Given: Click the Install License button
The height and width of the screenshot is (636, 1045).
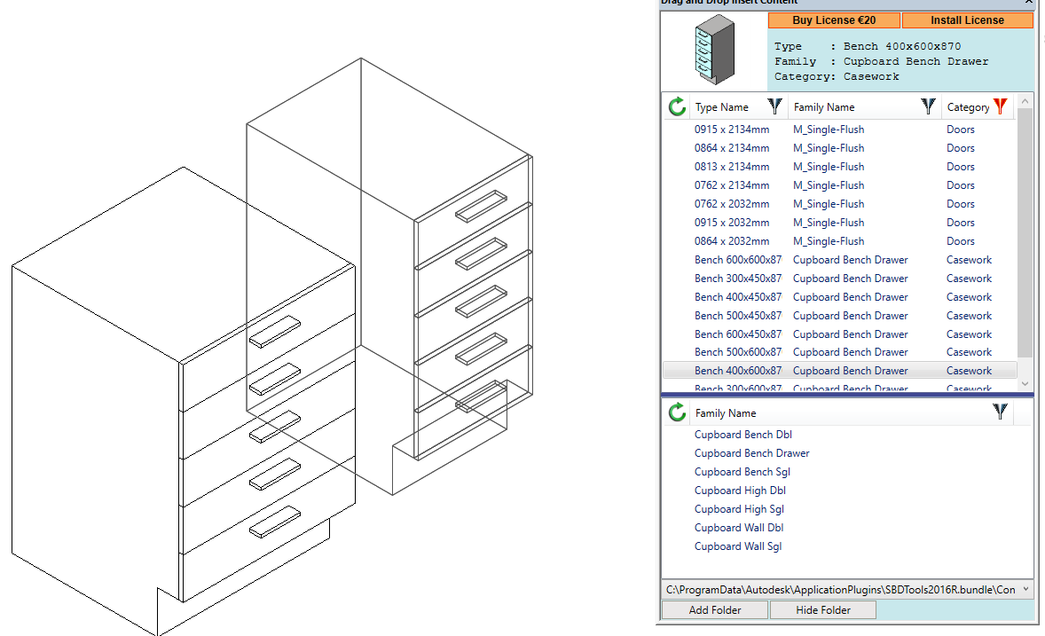Looking at the screenshot, I should click(x=967, y=20).
